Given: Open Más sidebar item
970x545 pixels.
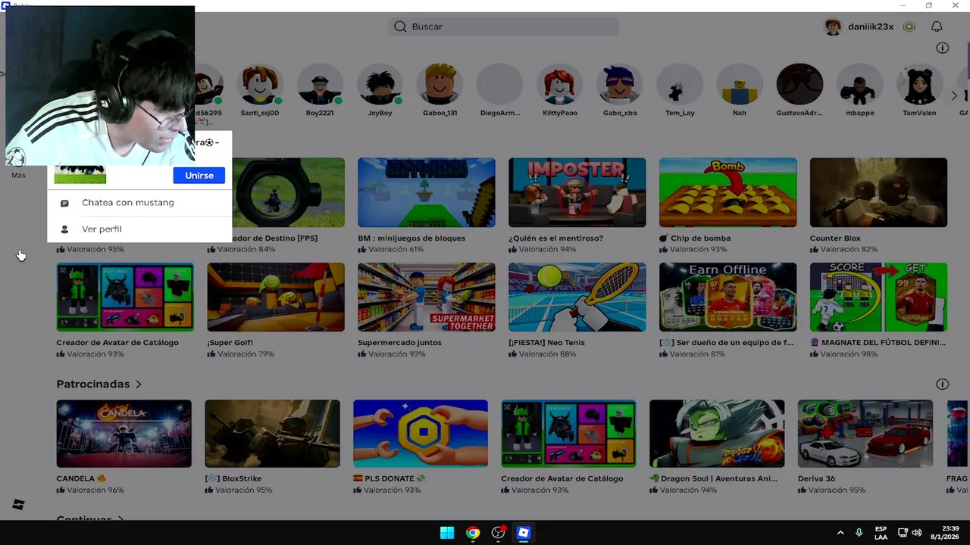Looking at the screenshot, I should pos(18,175).
